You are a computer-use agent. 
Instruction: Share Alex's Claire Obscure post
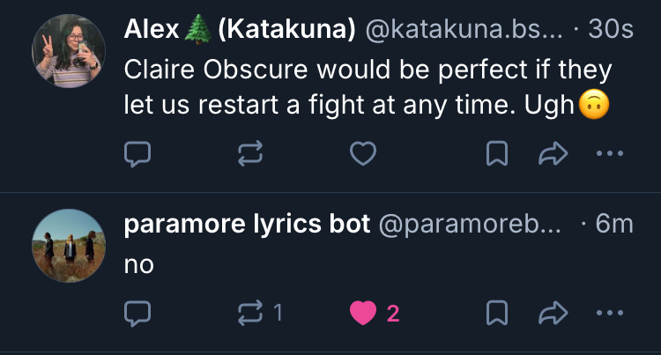(551, 155)
